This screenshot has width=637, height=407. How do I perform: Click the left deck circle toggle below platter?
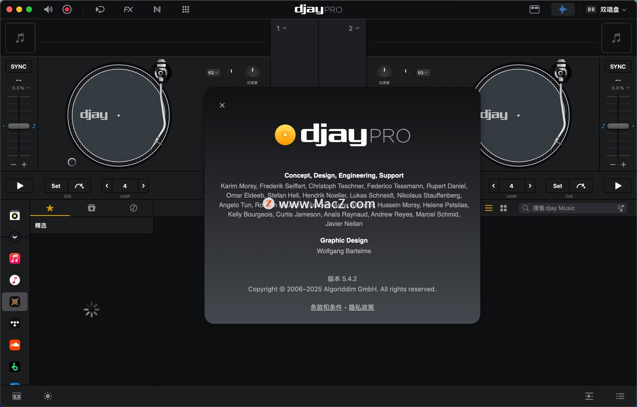point(72,162)
